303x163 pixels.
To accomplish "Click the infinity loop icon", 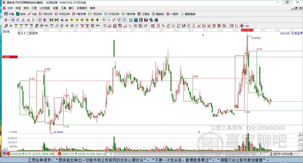I will click(247, 25).
